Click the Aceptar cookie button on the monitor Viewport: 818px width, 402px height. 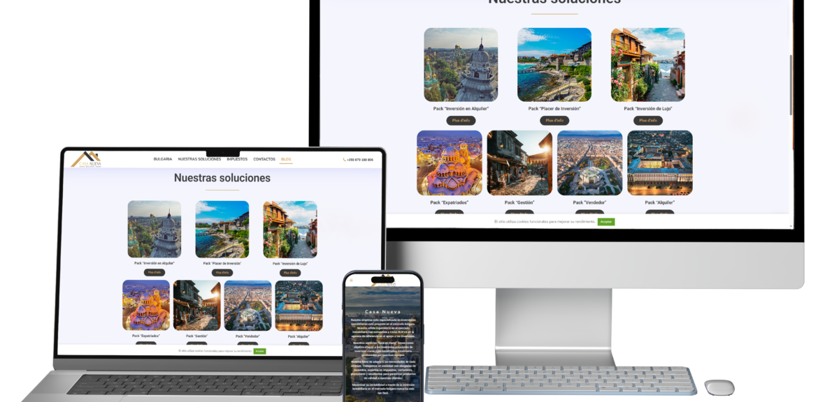coord(606,222)
